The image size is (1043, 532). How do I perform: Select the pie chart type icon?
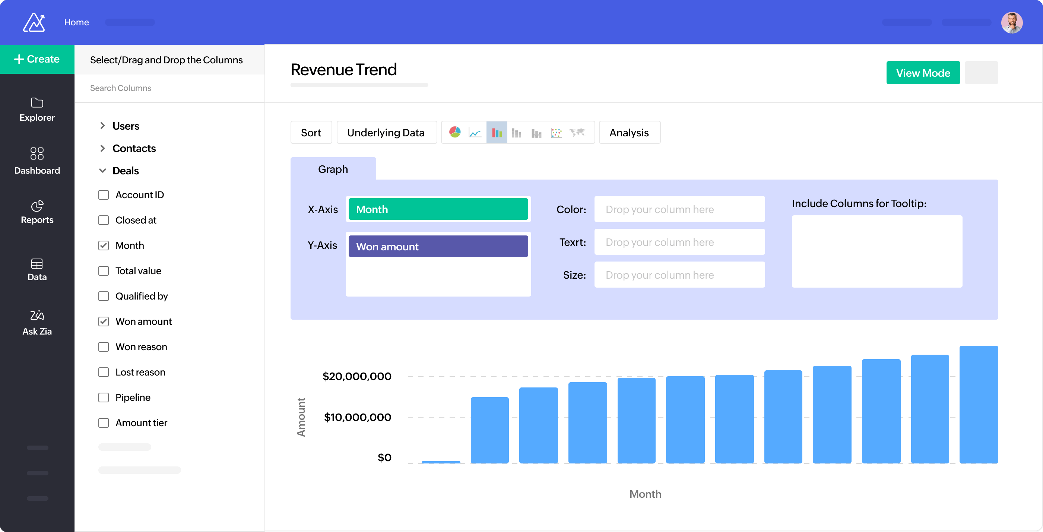[x=455, y=132]
